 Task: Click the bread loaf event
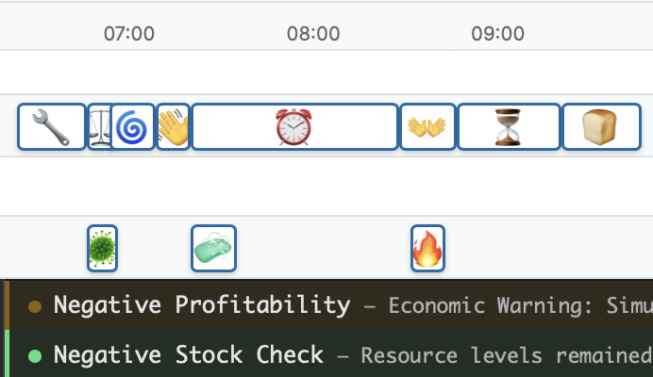(601, 127)
